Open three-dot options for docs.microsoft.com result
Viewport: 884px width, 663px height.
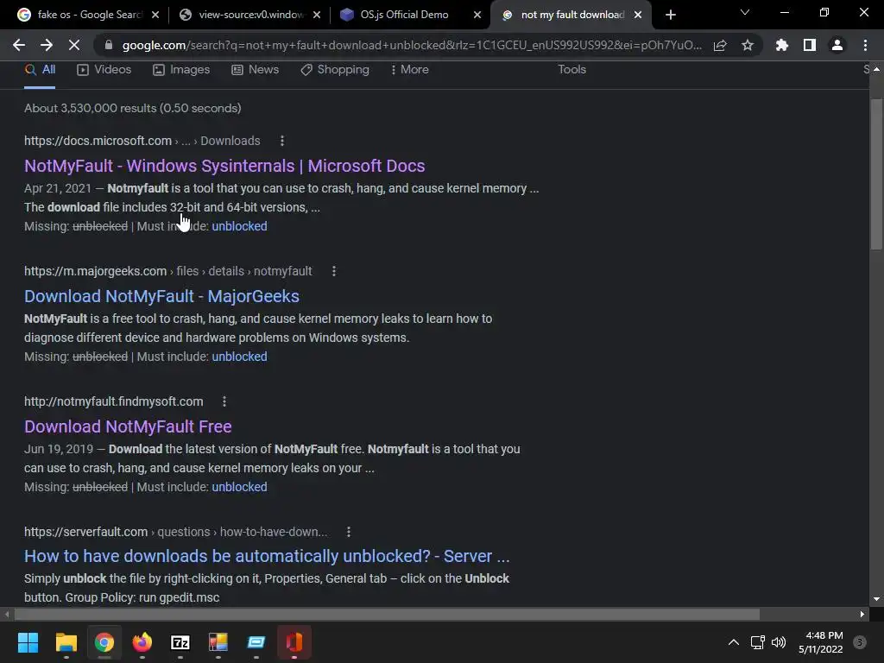282,141
